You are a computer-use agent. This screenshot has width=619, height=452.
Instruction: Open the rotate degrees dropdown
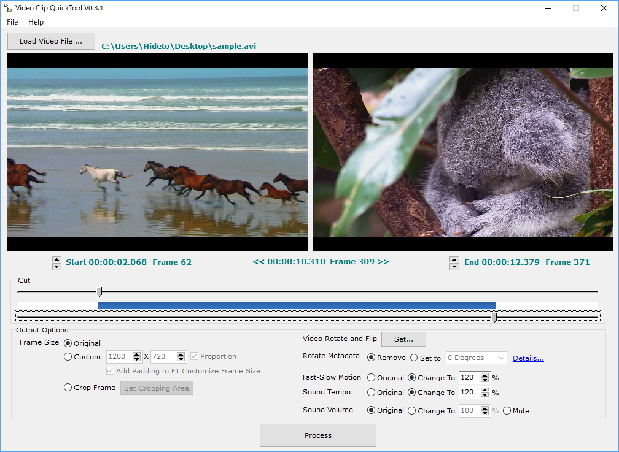[x=477, y=358]
